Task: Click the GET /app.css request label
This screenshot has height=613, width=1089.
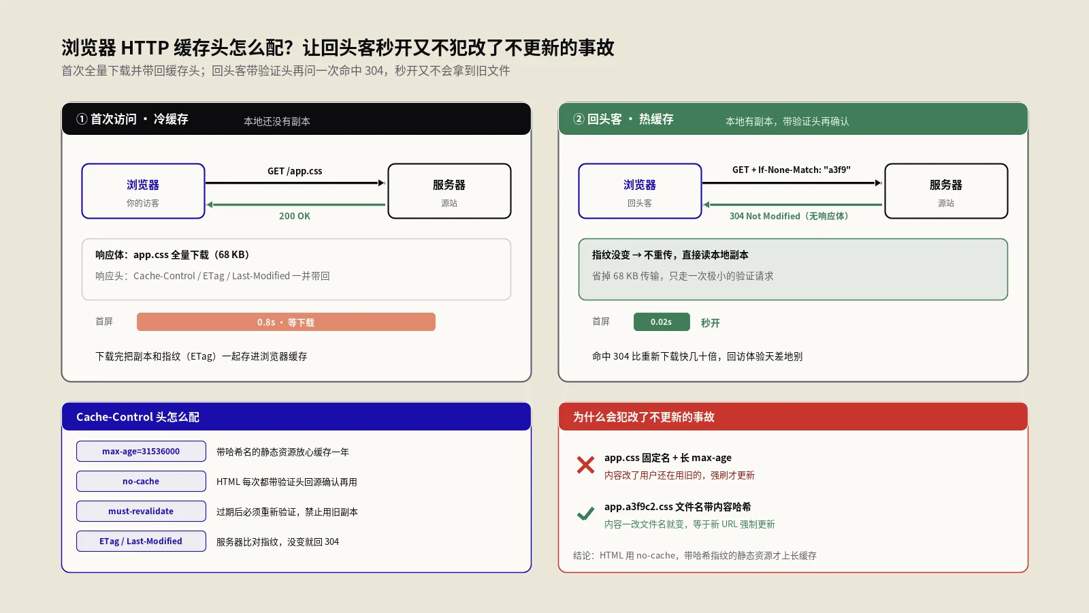Action: (x=295, y=171)
